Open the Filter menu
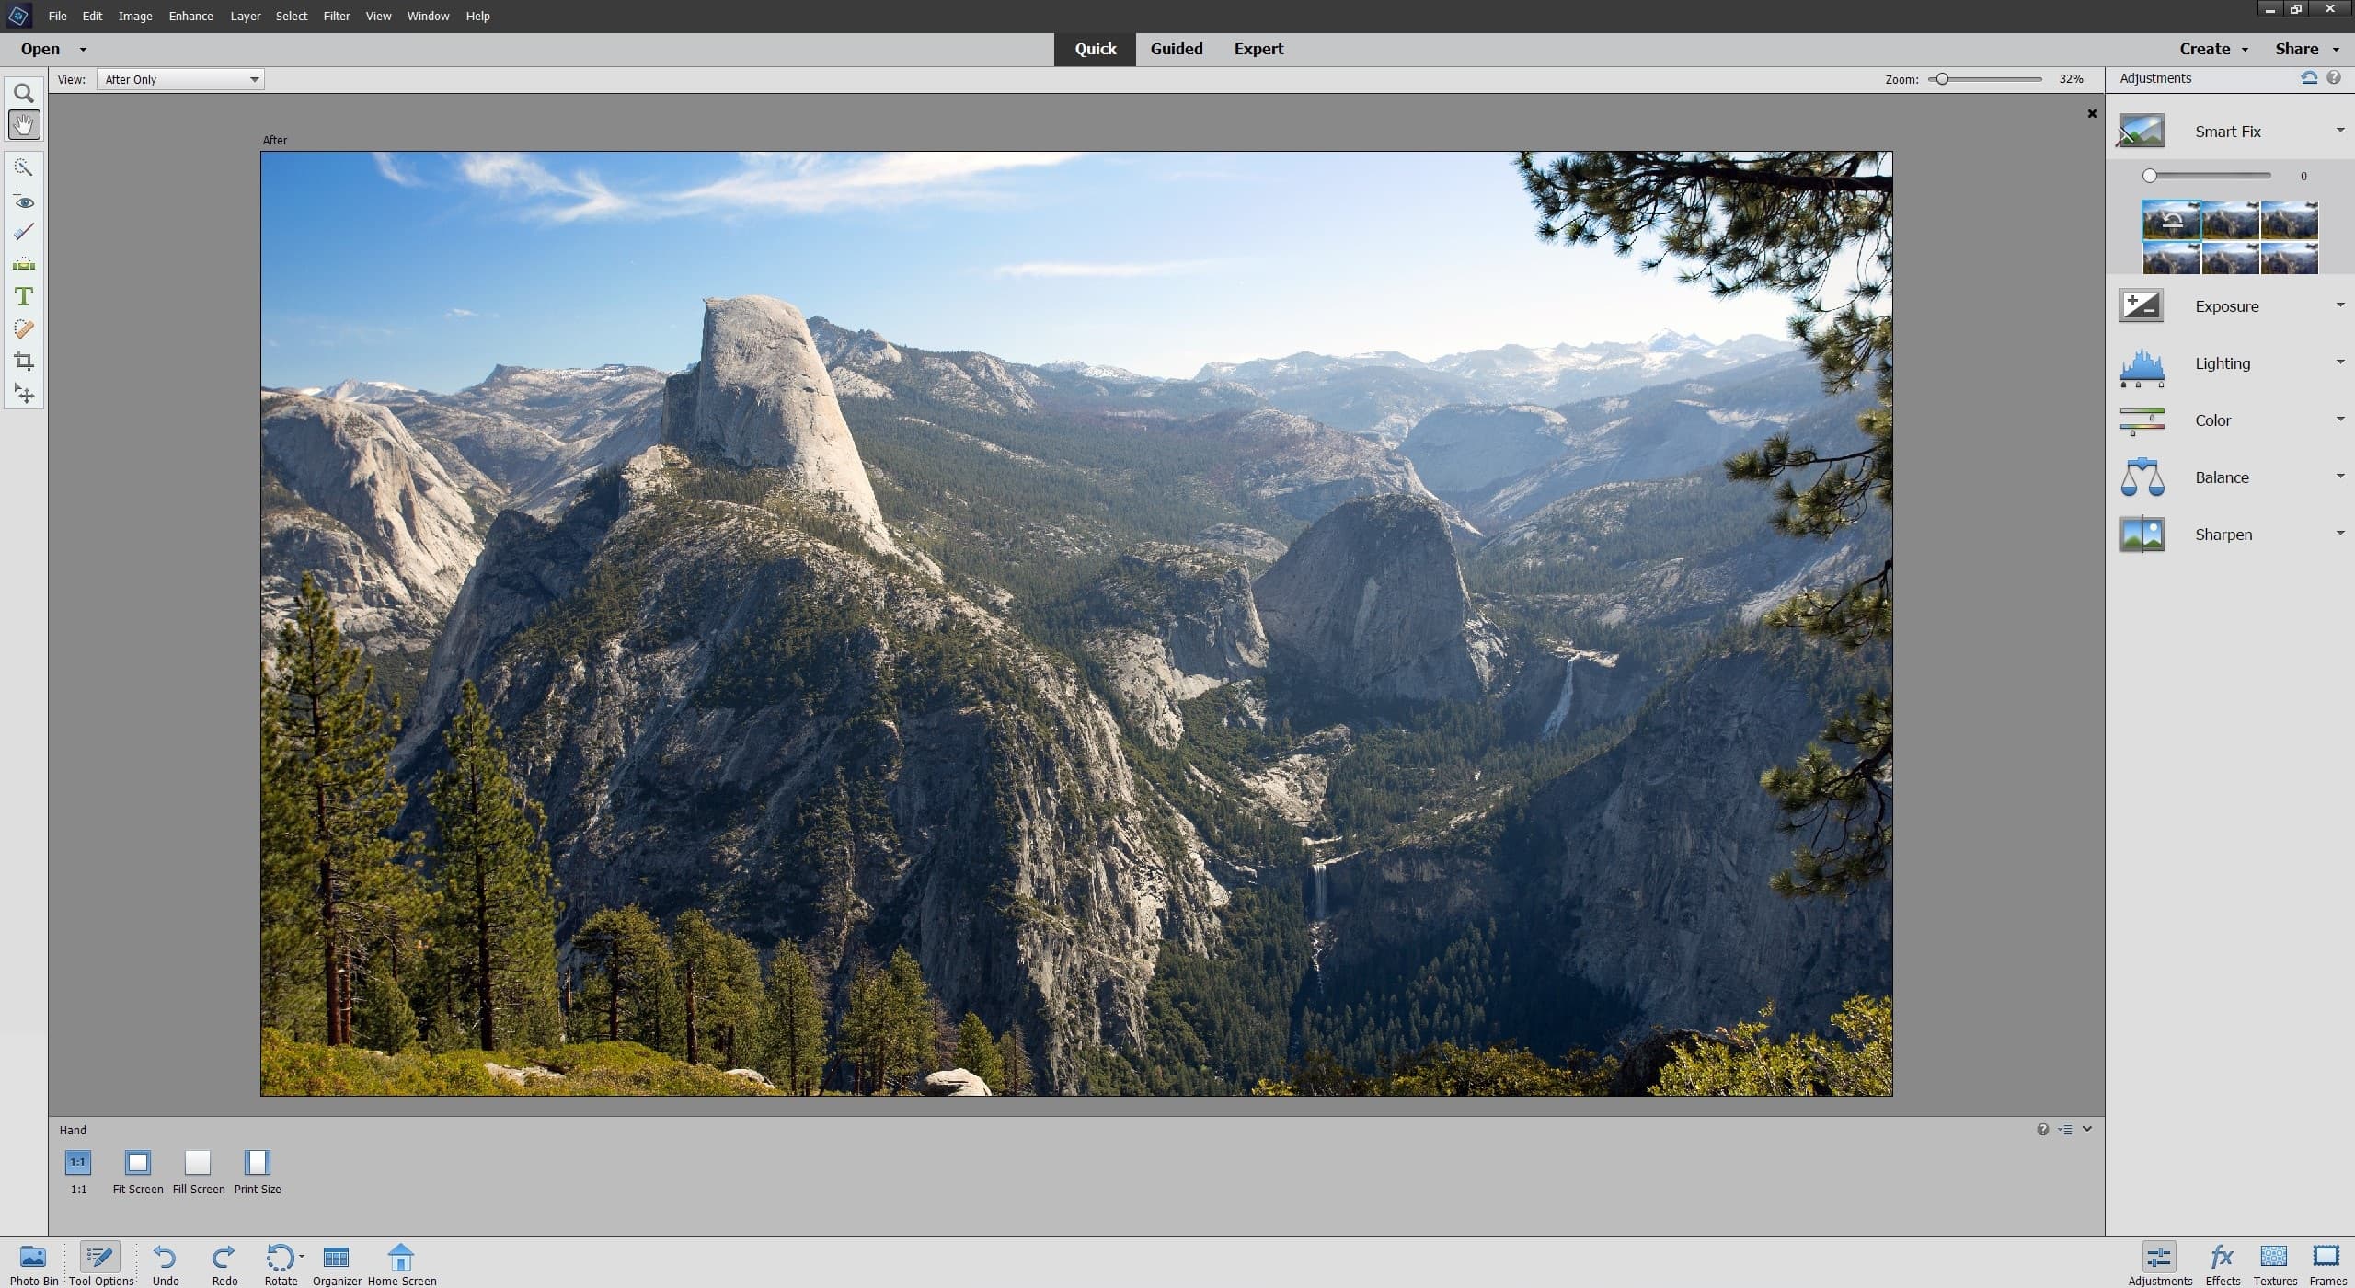Screen dimensions: 2355x1288 coord(335,15)
